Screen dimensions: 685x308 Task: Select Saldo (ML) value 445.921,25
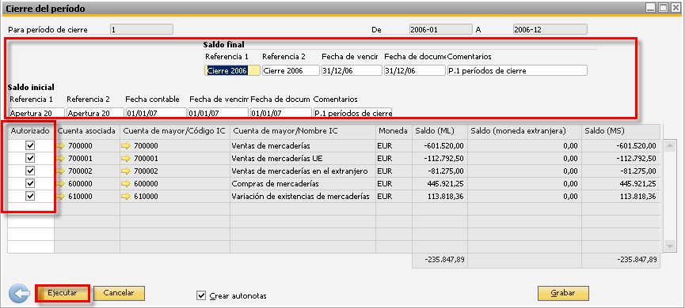[440, 184]
